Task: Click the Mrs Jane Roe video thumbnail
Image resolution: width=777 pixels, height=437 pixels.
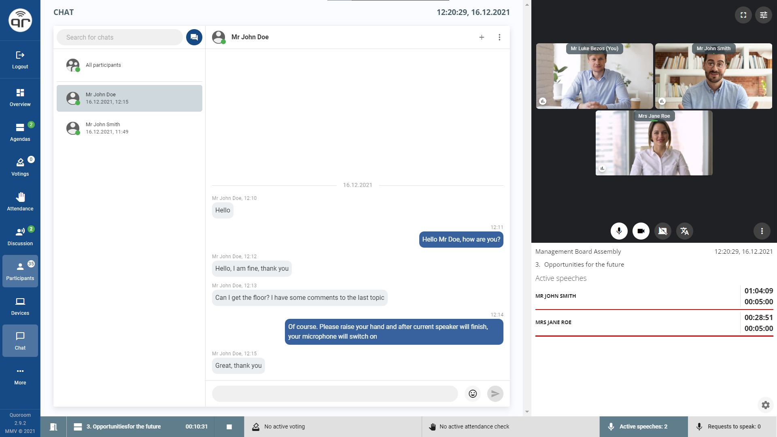Action: point(654,144)
